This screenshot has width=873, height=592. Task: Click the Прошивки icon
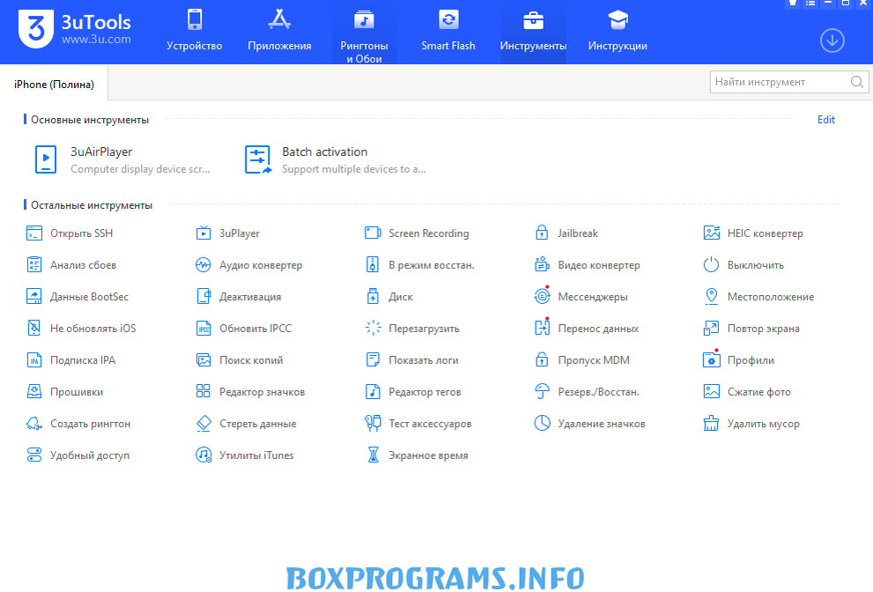(x=34, y=392)
